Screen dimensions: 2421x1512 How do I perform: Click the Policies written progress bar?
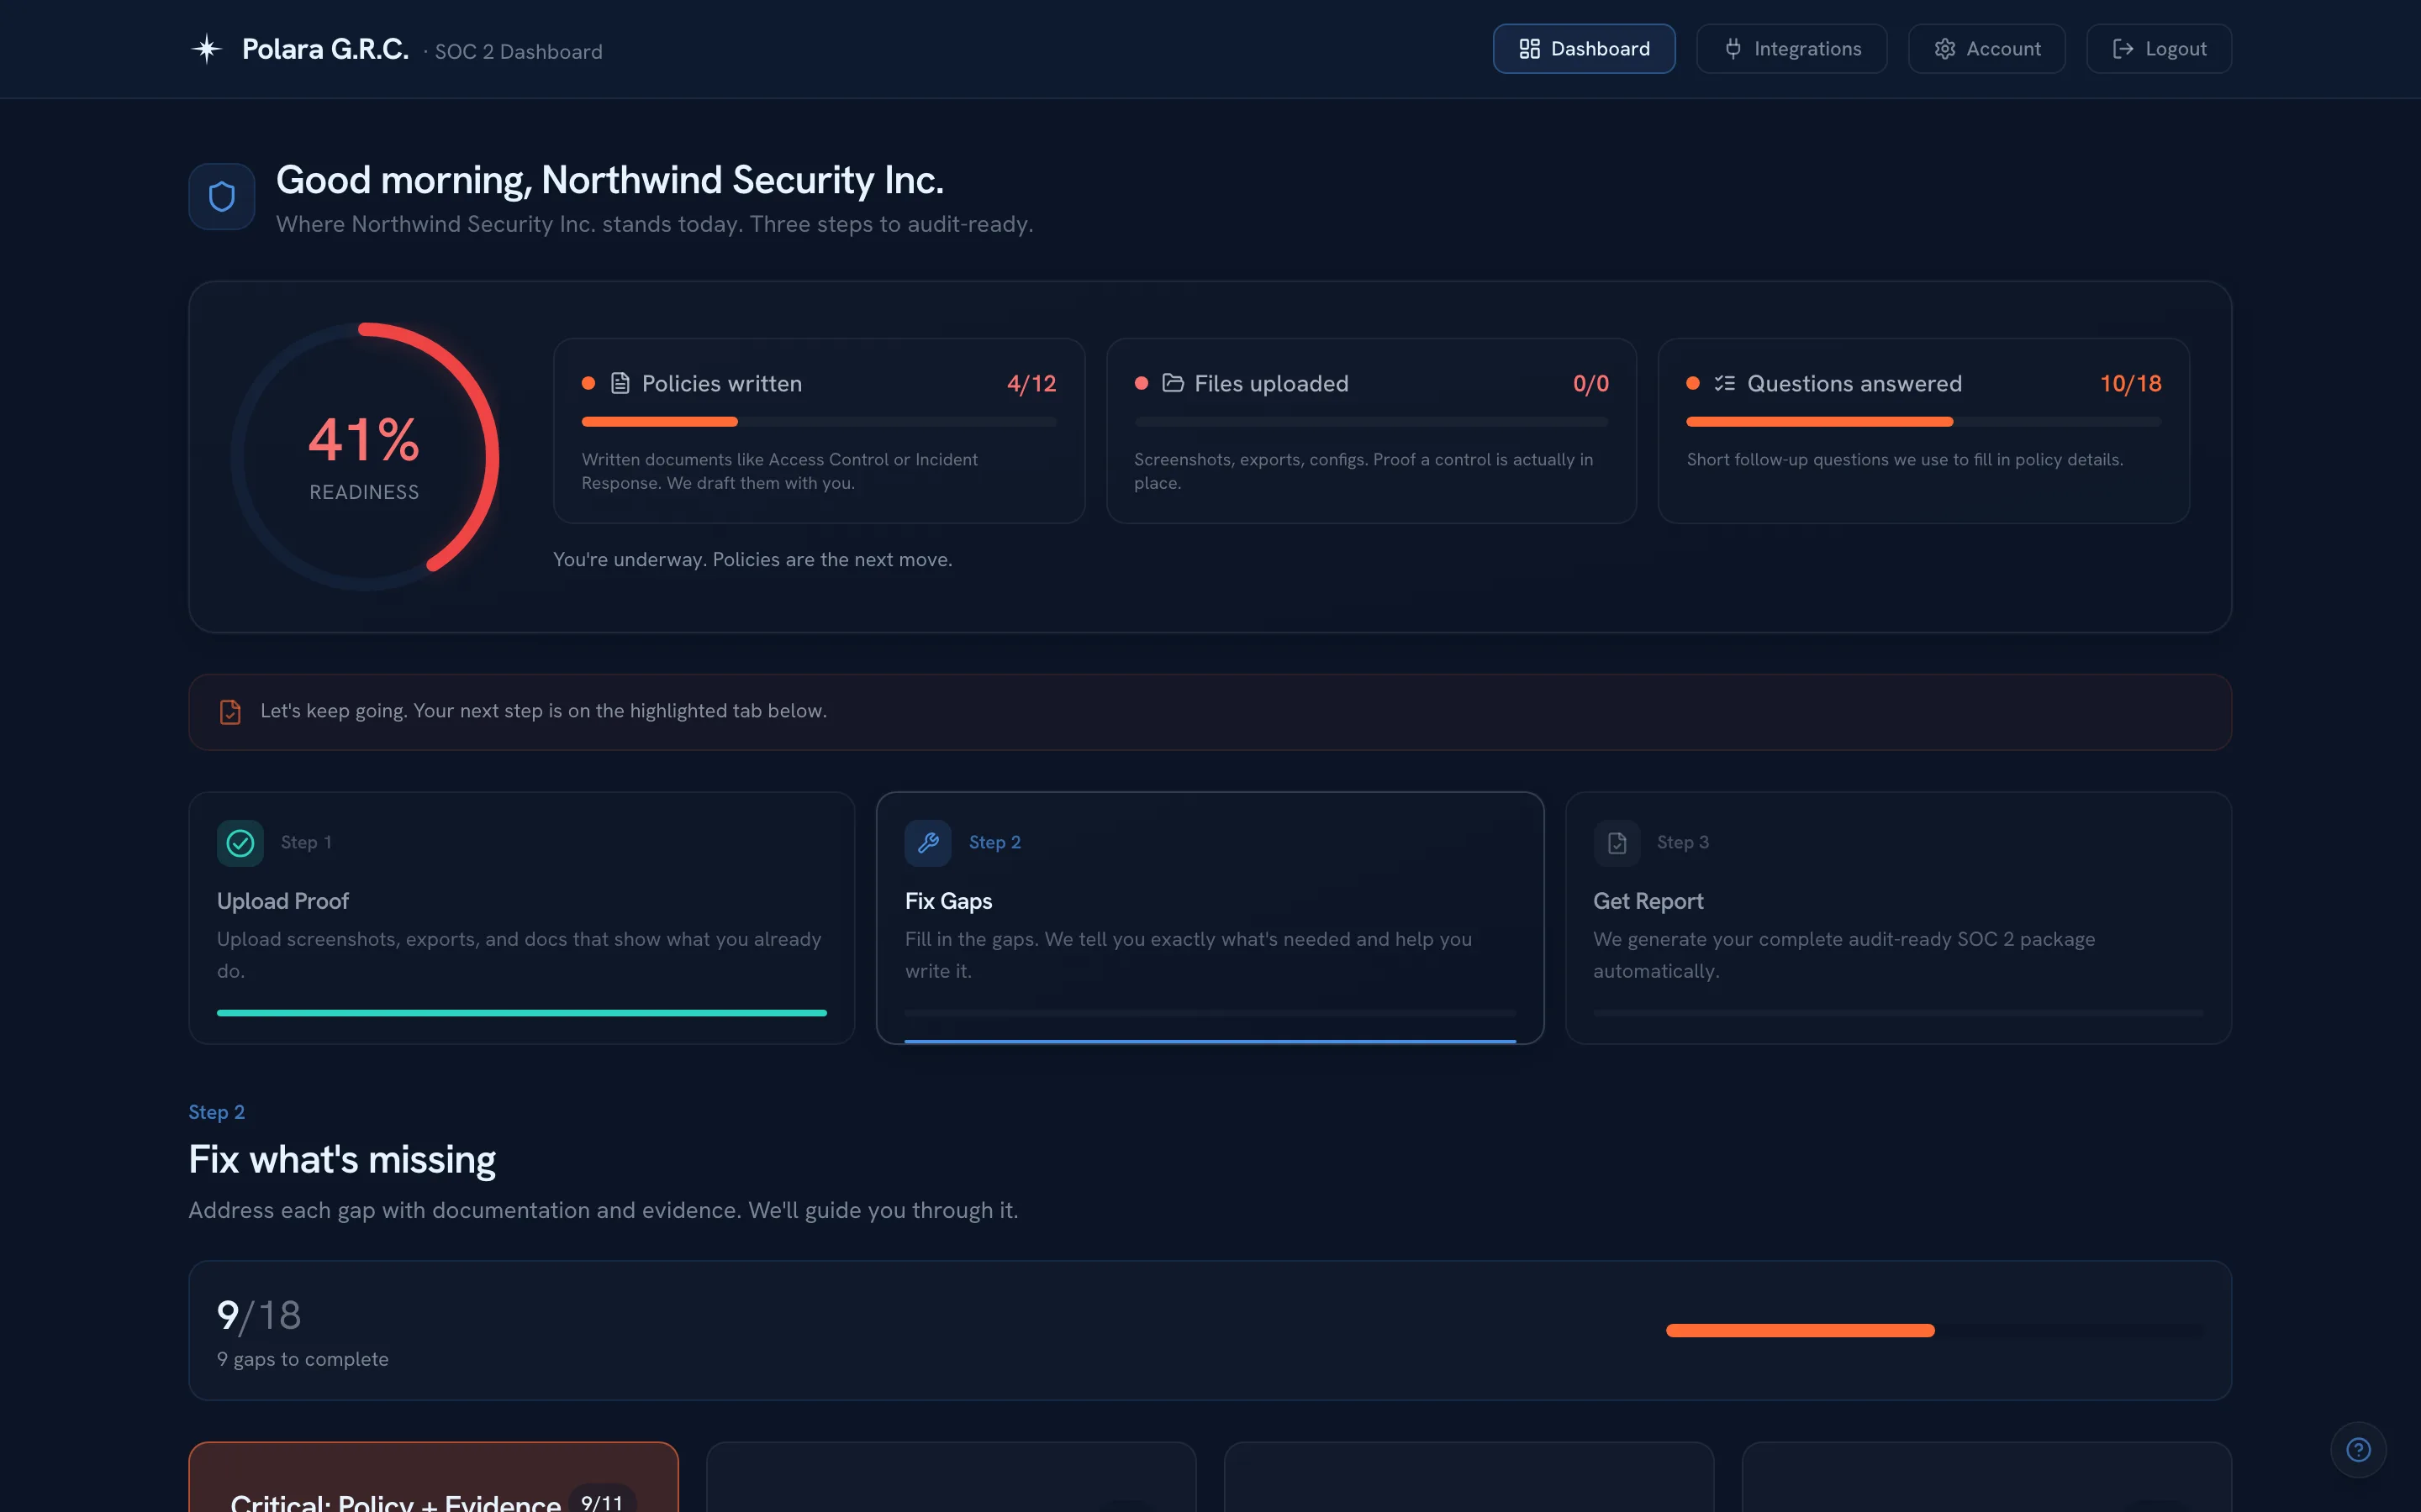coord(818,422)
